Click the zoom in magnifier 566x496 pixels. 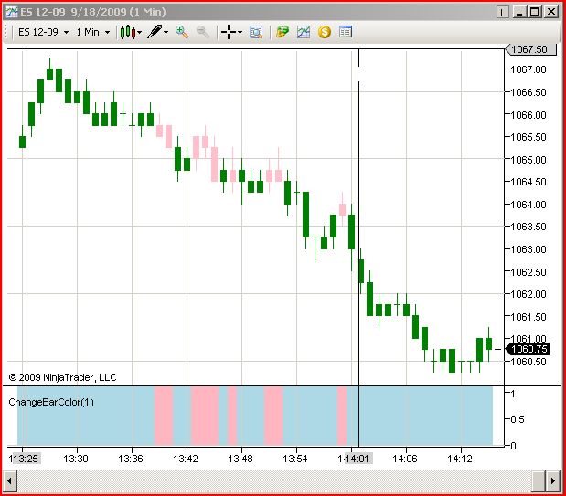(x=182, y=32)
